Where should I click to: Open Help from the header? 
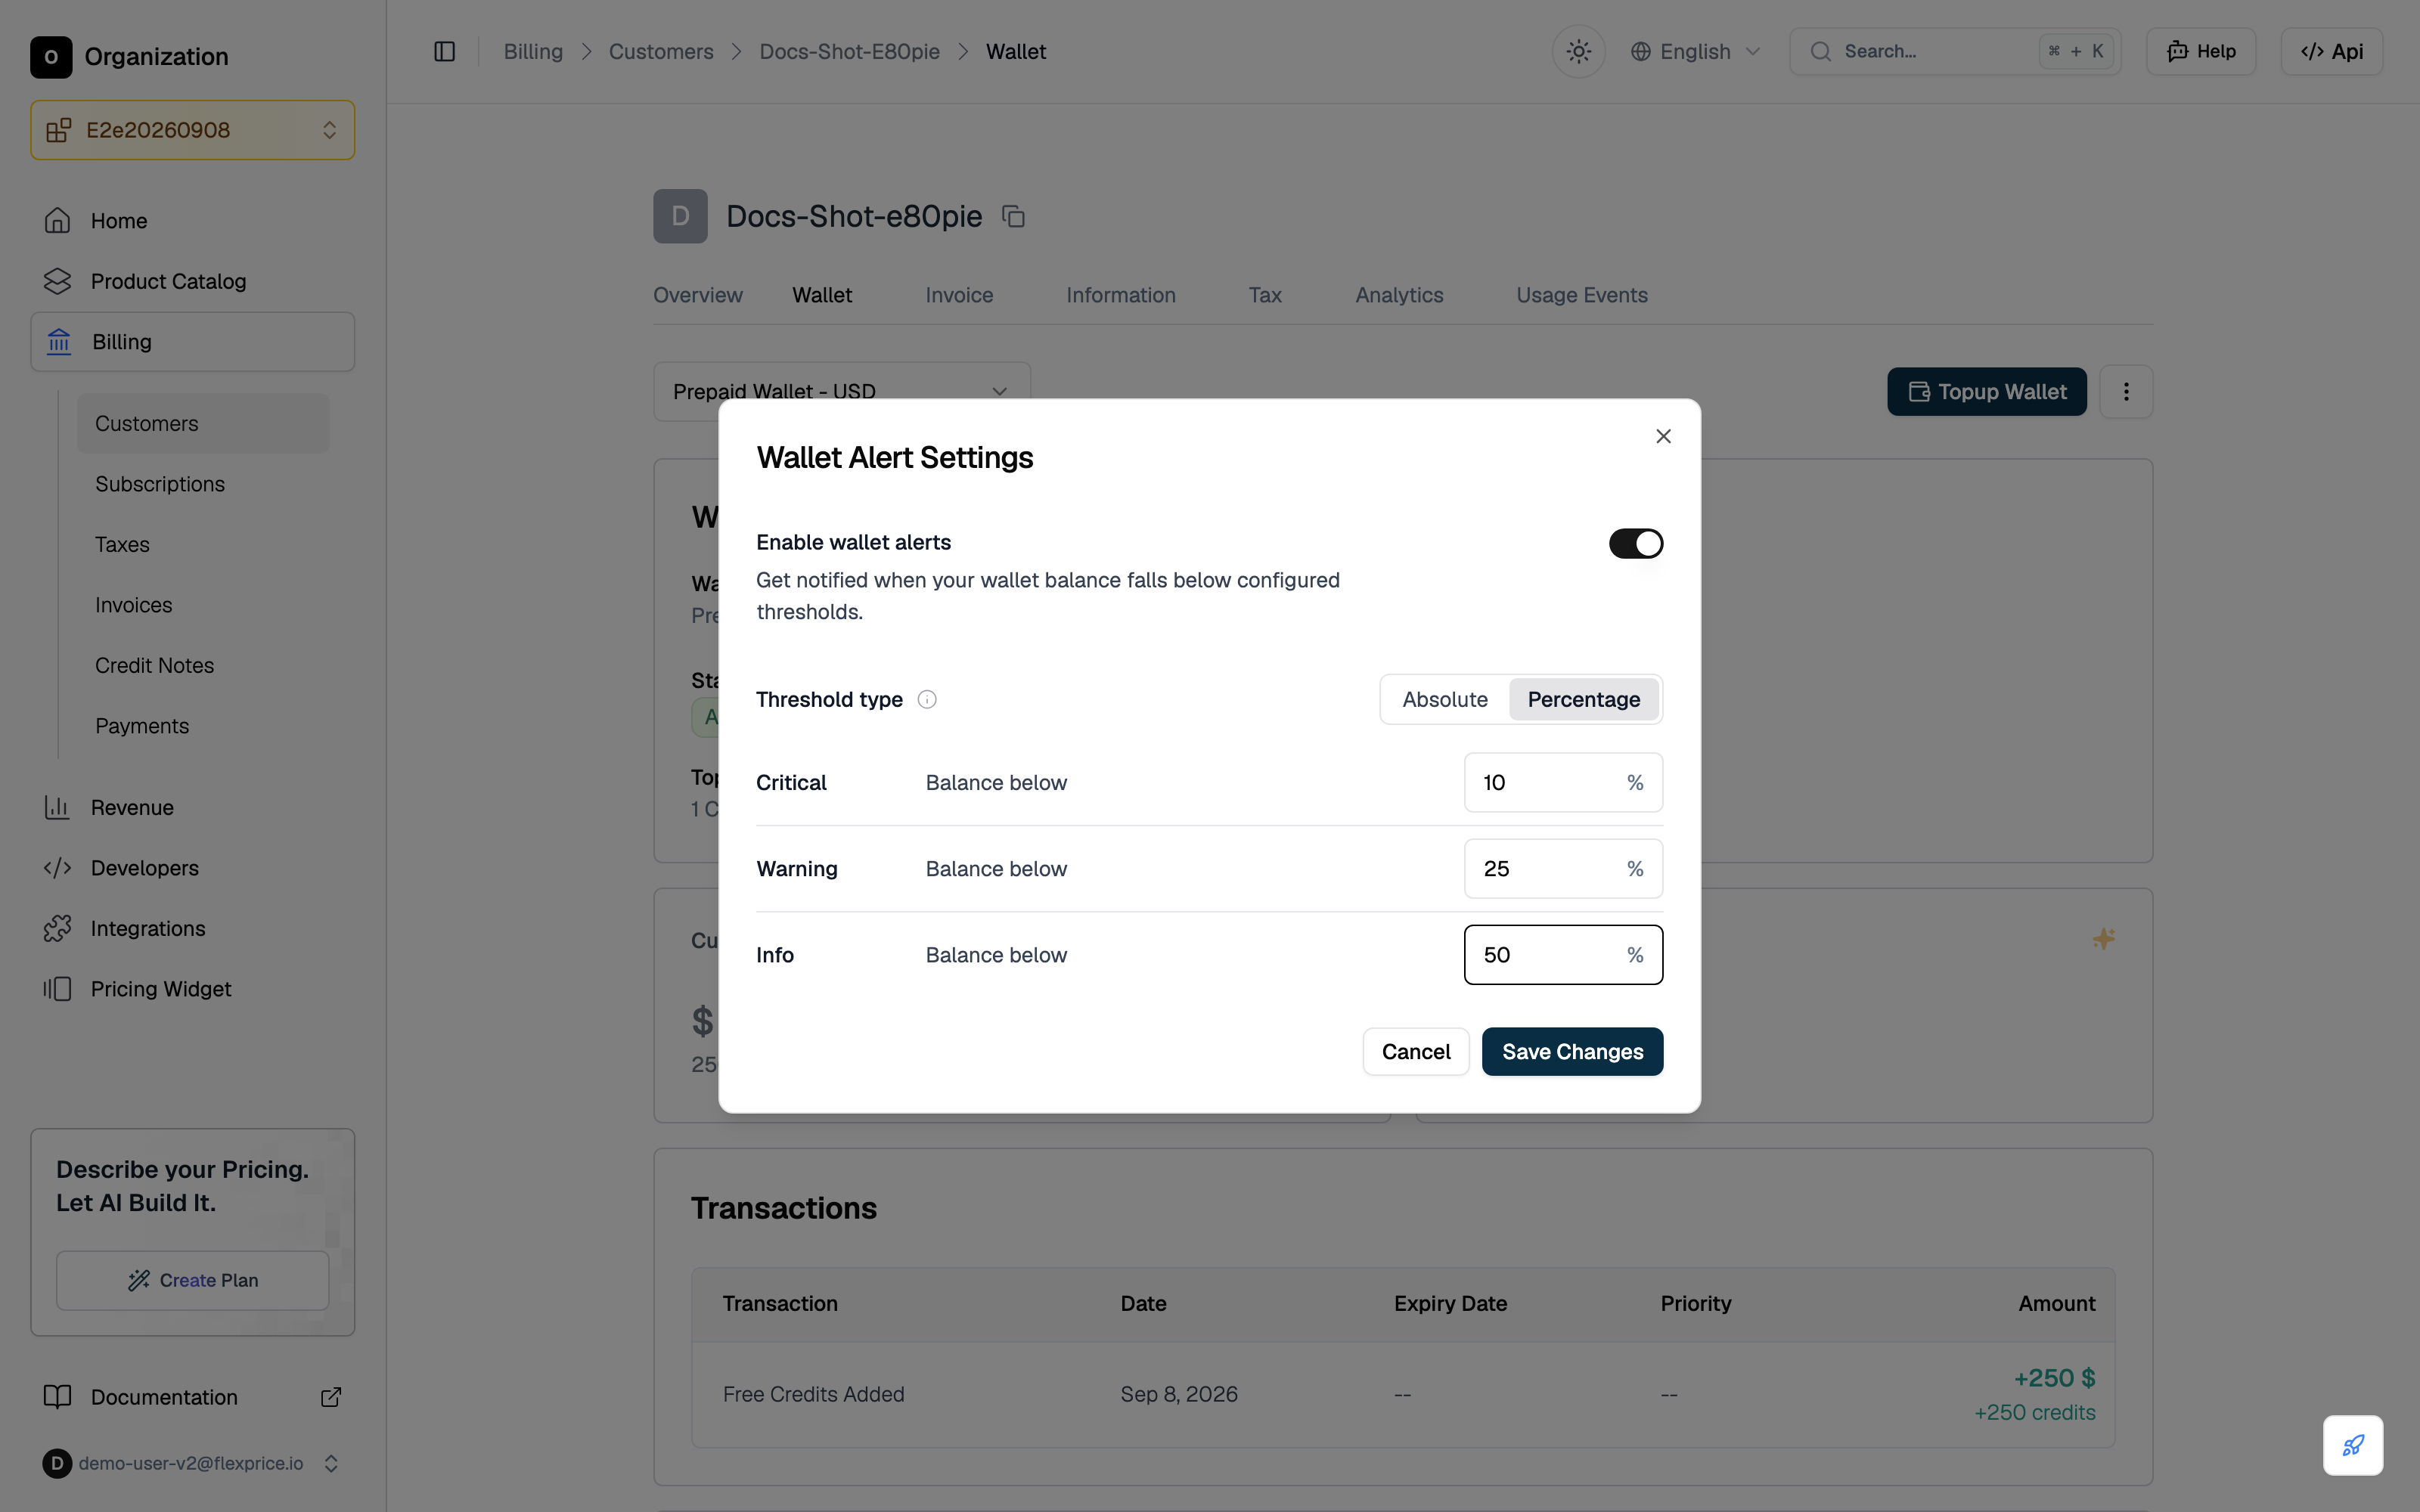(2201, 51)
